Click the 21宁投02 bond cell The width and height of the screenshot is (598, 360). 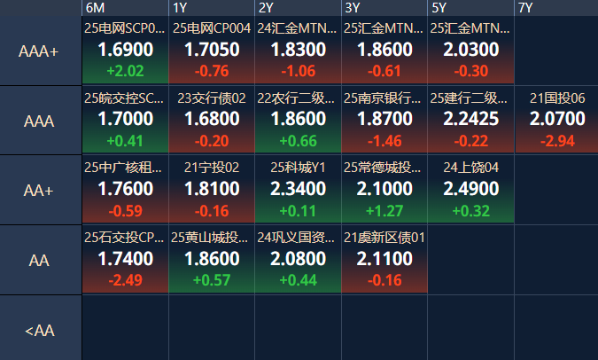click(212, 189)
